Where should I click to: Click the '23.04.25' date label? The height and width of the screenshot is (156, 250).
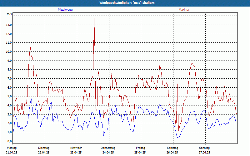(76, 153)
